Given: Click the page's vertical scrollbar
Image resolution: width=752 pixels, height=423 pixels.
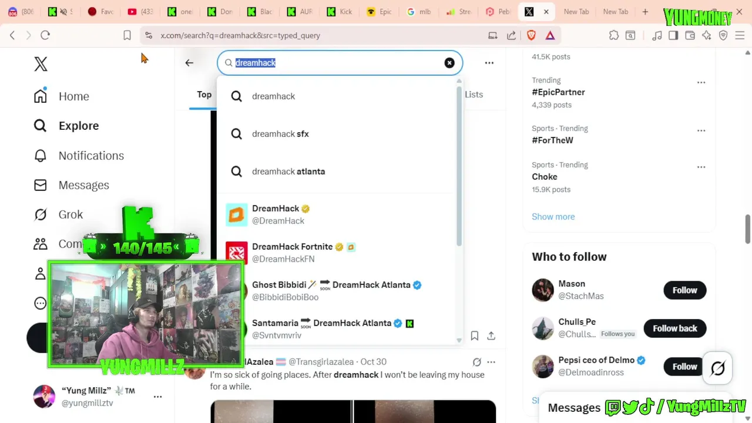Looking at the screenshot, I should click(748, 229).
